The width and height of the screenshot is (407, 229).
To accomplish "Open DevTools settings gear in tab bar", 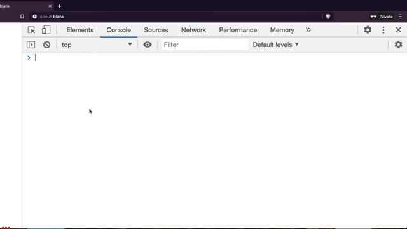I will tap(368, 30).
